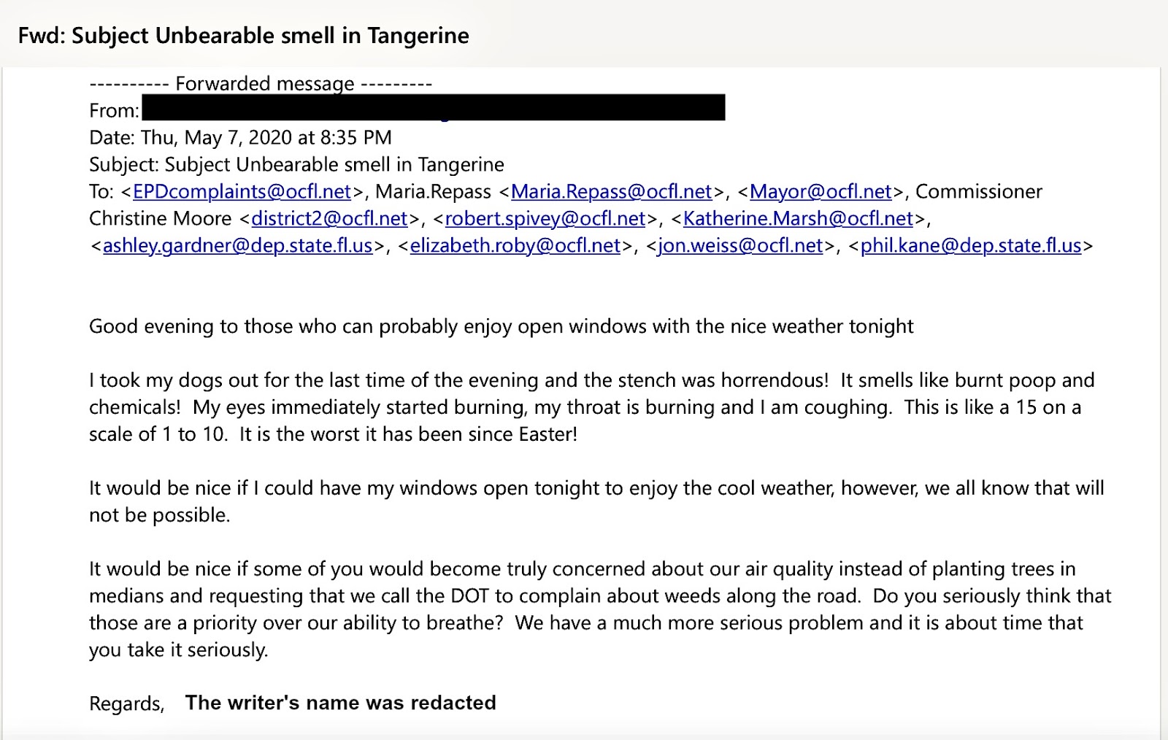The height and width of the screenshot is (740, 1168).
Task: Click the phil.kane@dep.state.fl.us link
Action: click(x=971, y=245)
